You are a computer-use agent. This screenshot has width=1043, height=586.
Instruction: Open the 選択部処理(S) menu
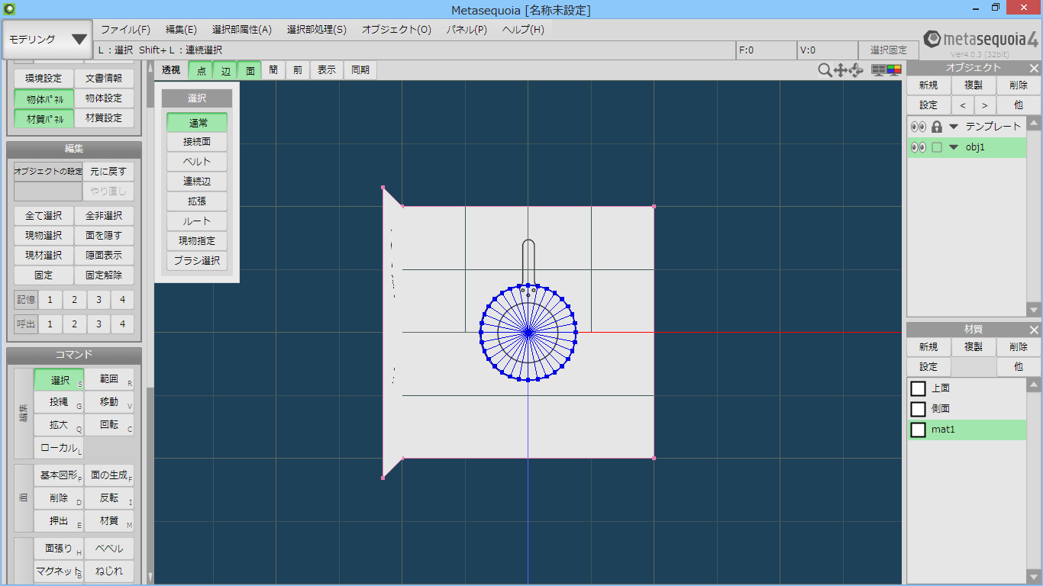tap(316, 30)
